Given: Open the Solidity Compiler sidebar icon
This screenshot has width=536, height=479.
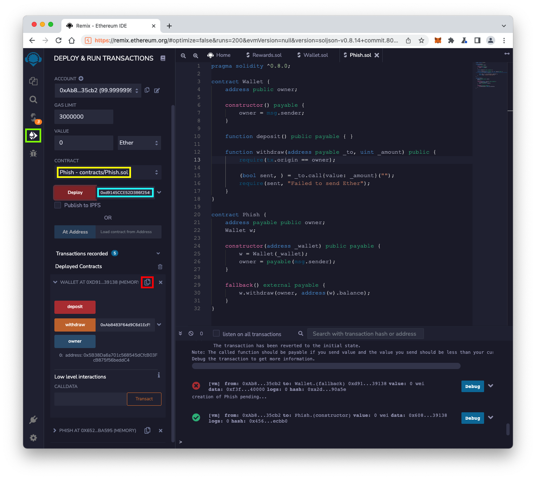Looking at the screenshot, I should [x=34, y=118].
